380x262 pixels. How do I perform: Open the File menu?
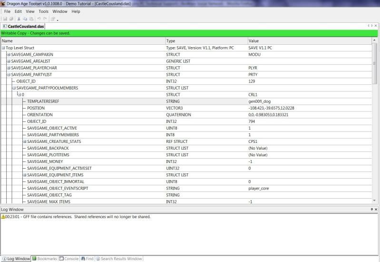7,11
